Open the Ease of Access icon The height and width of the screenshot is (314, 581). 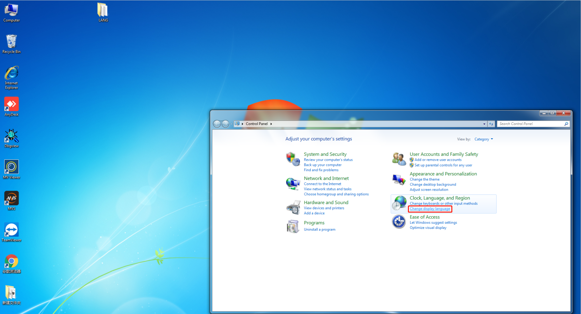pyautogui.click(x=399, y=222)
